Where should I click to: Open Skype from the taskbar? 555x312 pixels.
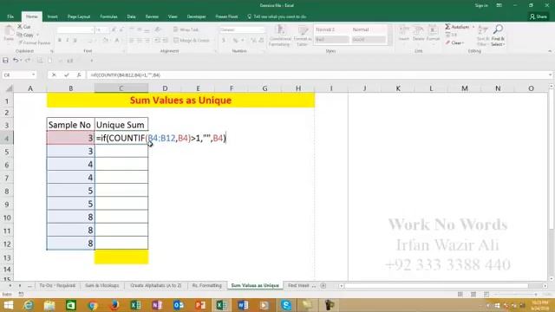click(x=286, y=305)
